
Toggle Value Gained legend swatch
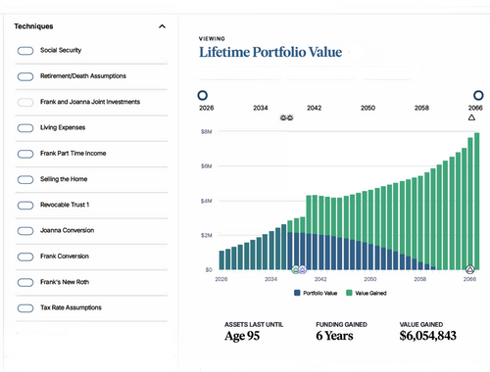point(349,293)
